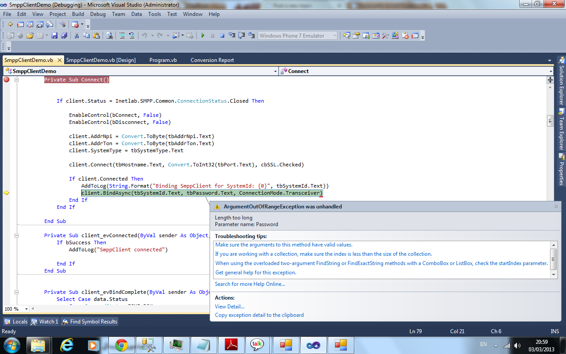Open the Connect method name dropdown
The width and height of the screenshot is (566, 354).
point(551,71)
